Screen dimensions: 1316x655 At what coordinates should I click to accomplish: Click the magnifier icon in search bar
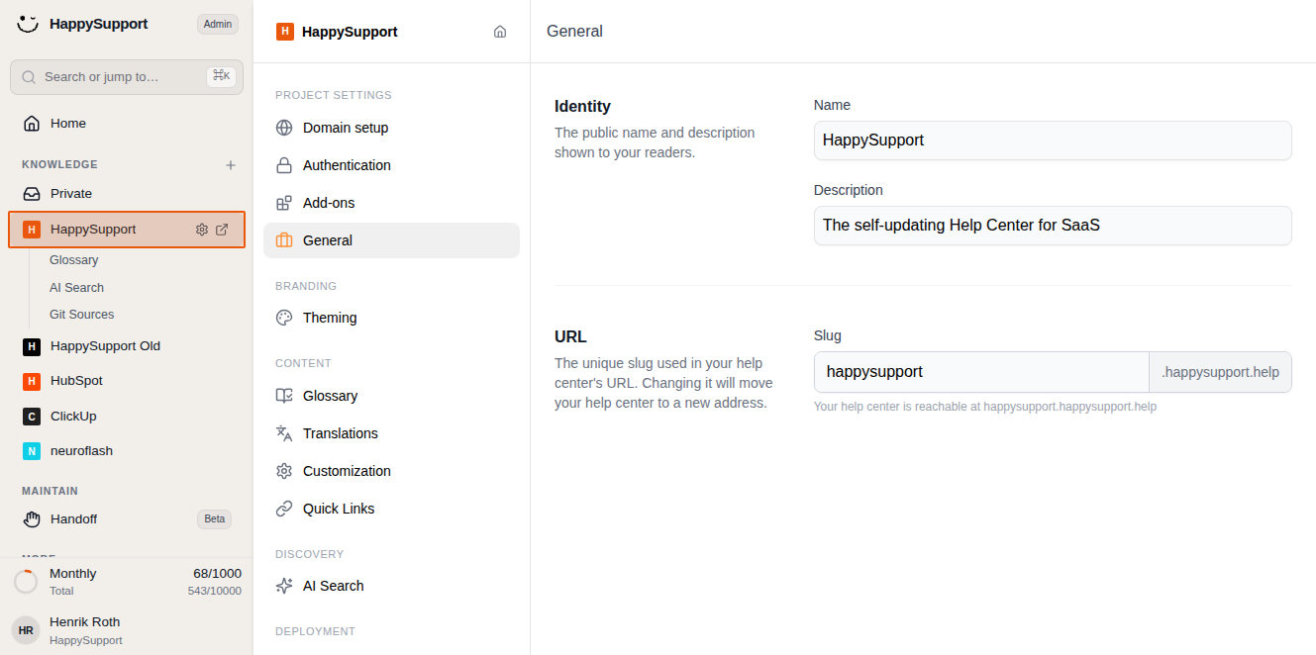[29, 76]
